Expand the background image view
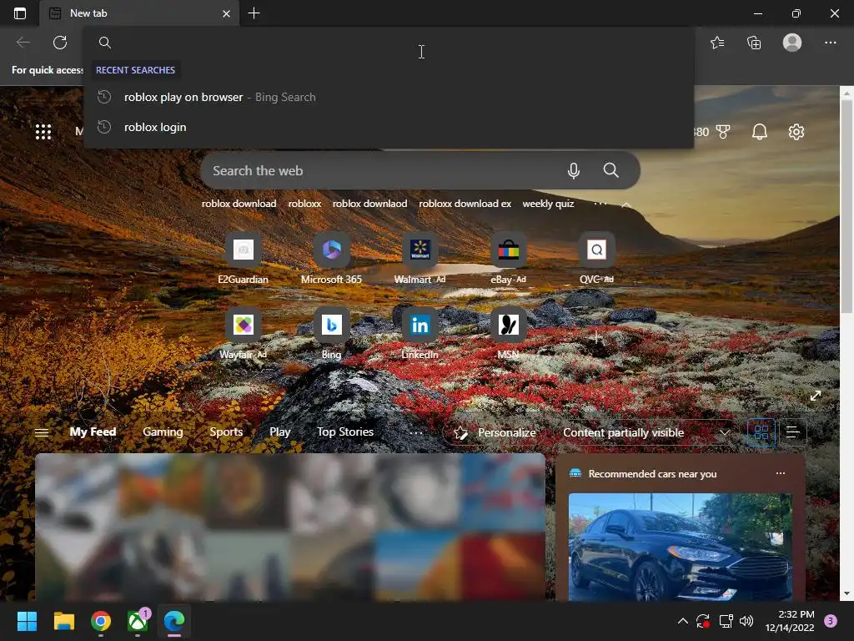 point(815,396)
